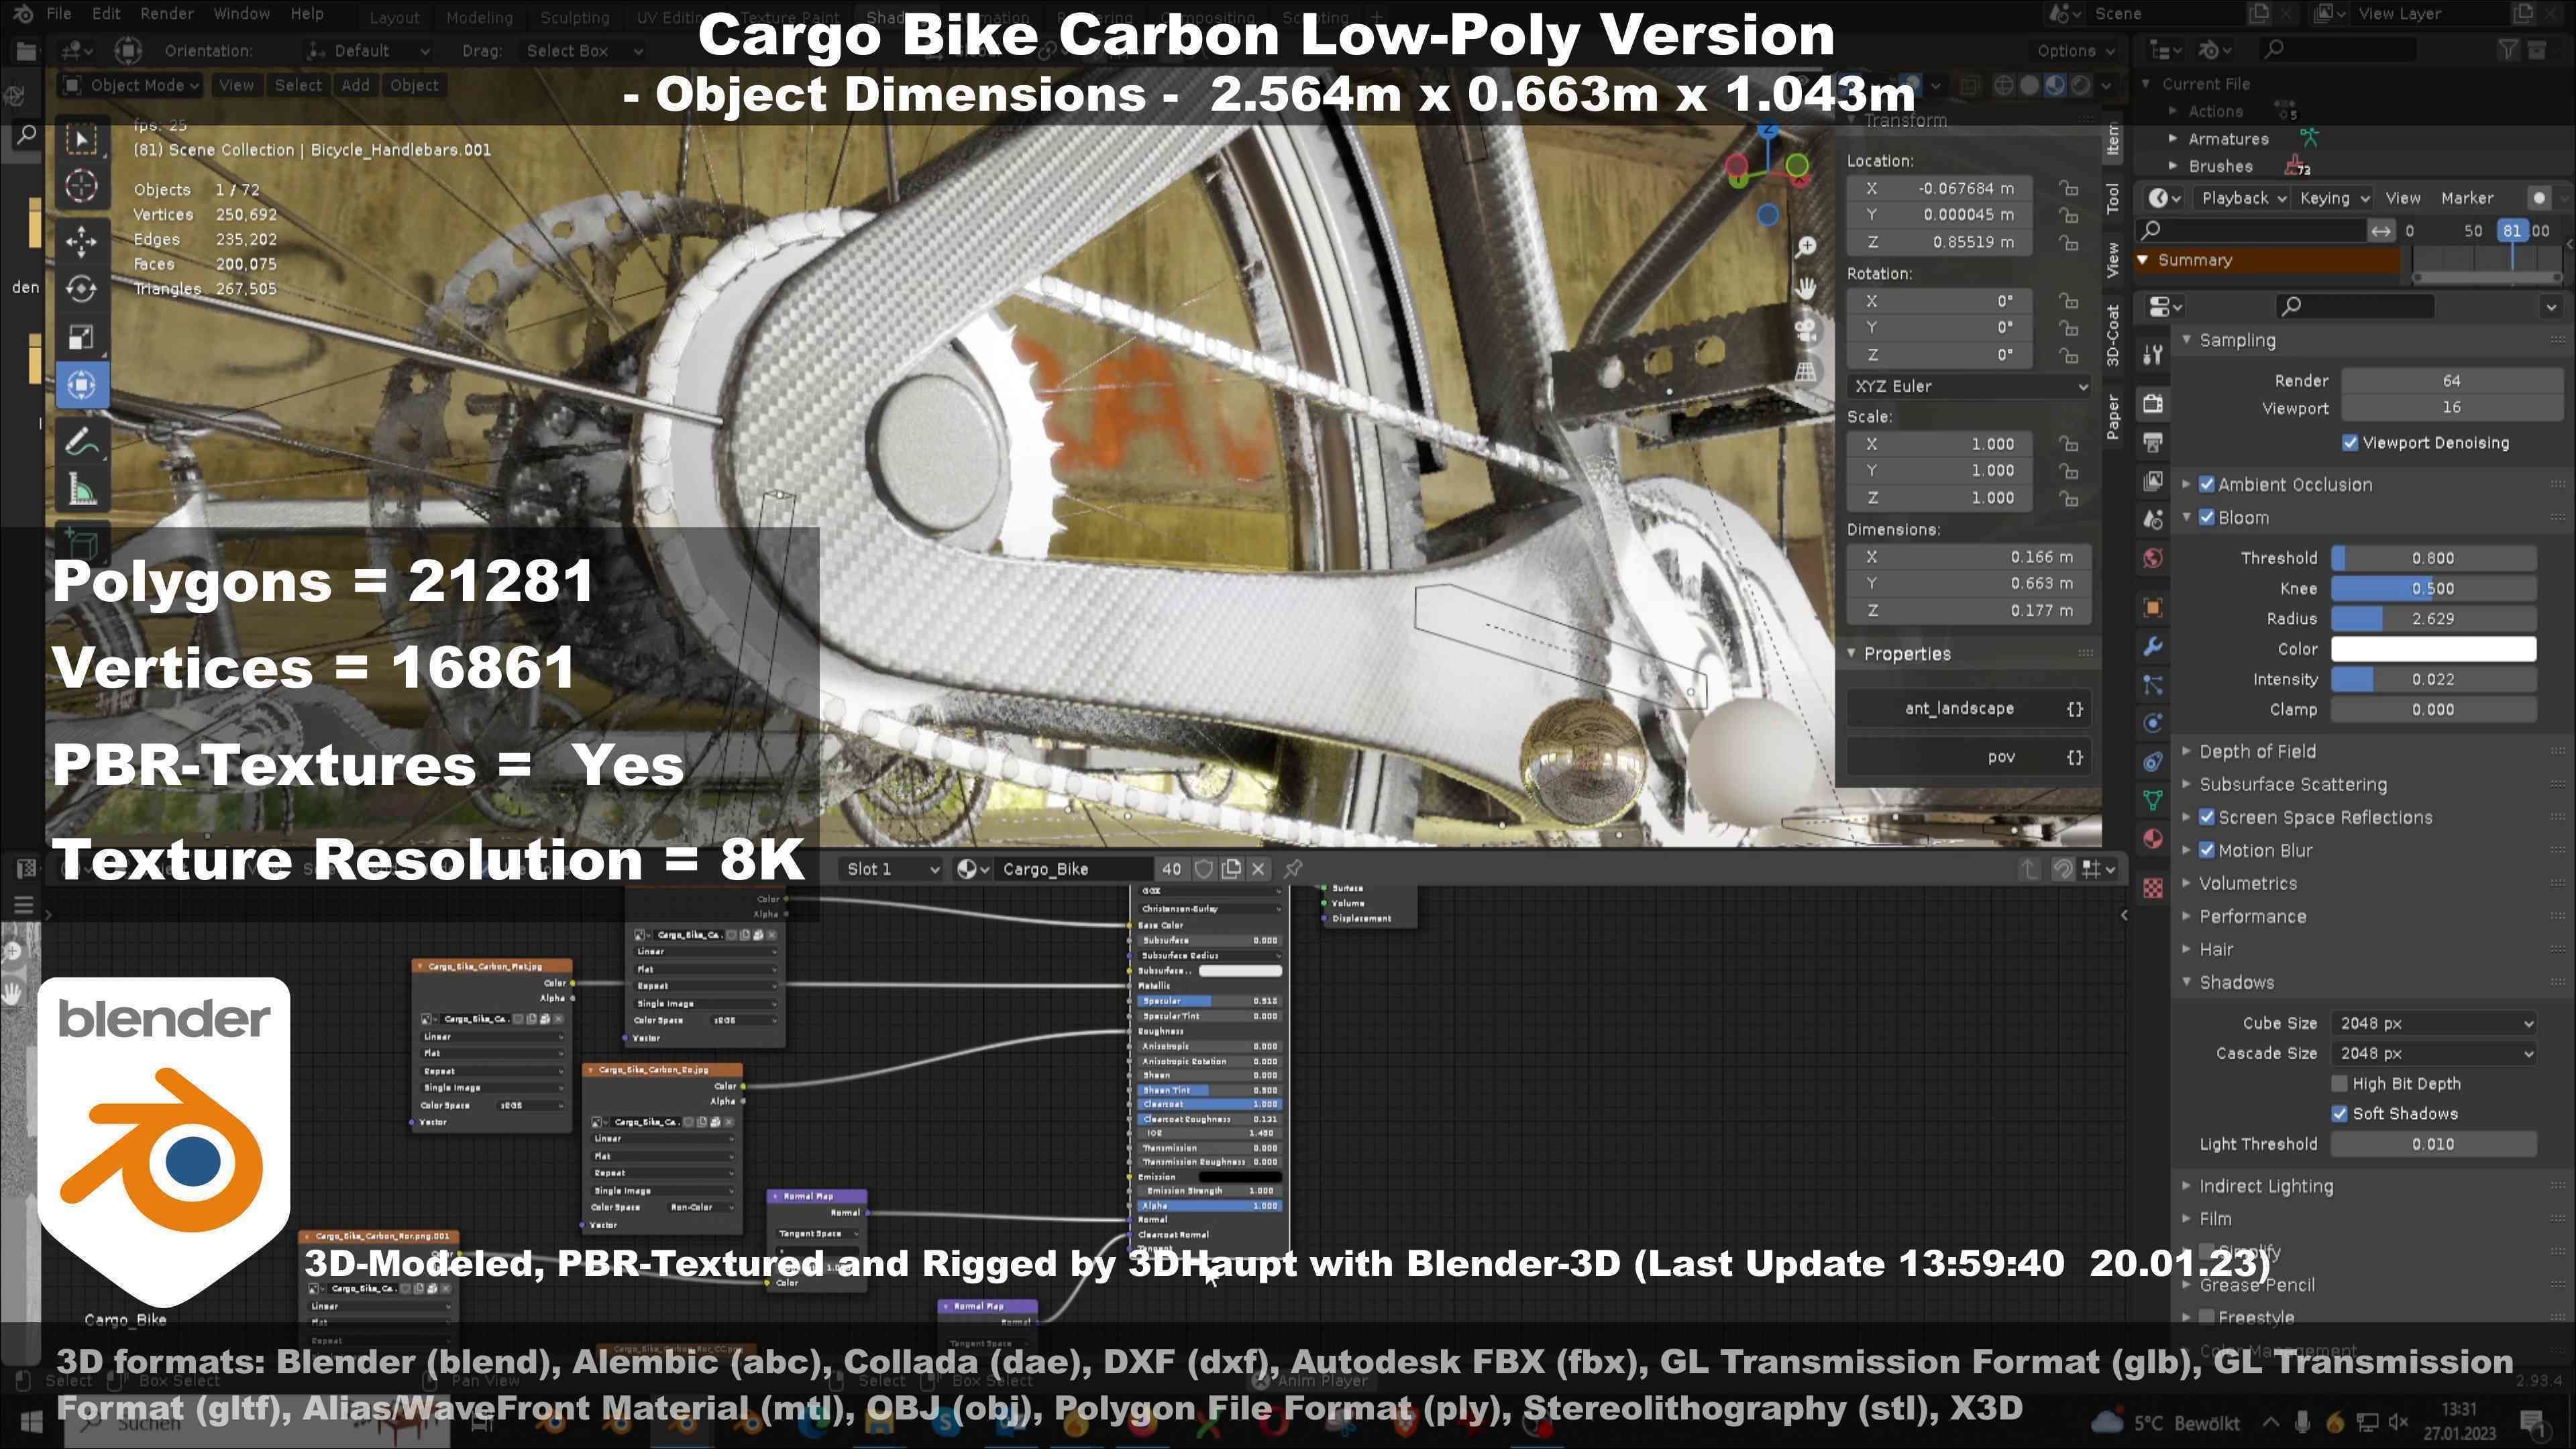Open the Render properties tab icon
Screen dimensions: 2576x1449
click(2153, 403)
